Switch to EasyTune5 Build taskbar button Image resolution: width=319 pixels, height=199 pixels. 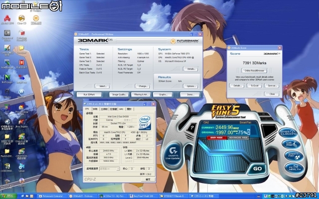pyautogui.click(x=144, y=196)
